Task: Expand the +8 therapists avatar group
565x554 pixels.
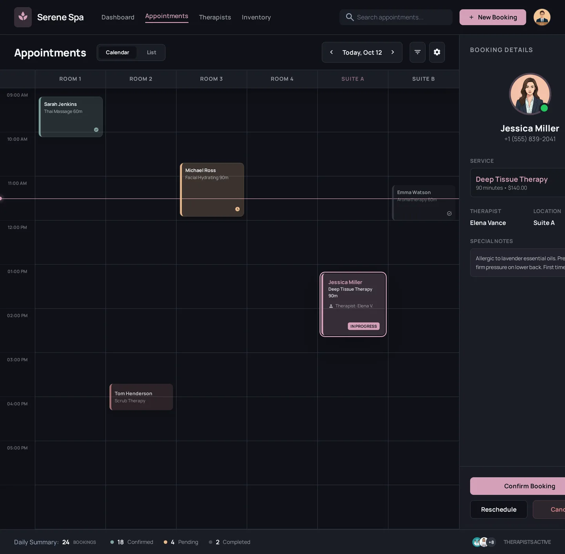Action: coord(491,542)
